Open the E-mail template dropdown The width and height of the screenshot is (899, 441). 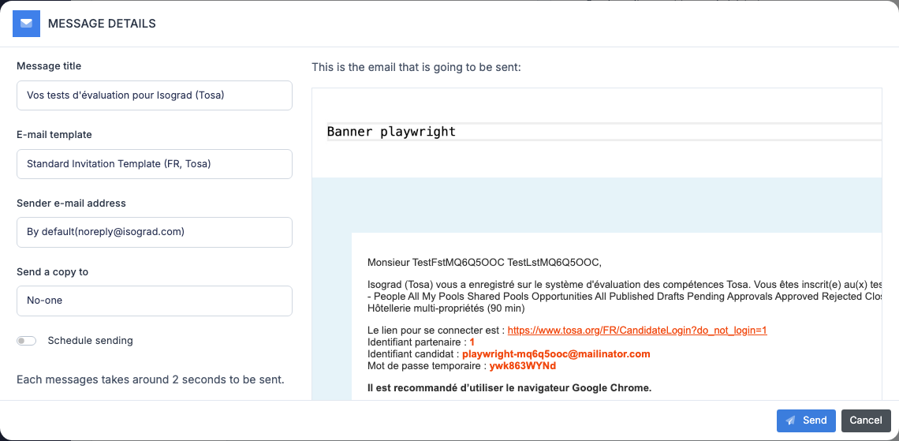point(155,164)
